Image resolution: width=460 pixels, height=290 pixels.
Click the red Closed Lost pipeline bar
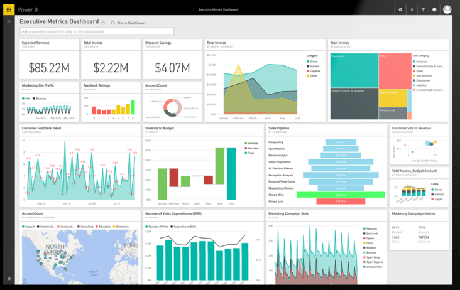click(x=341, y=201)
